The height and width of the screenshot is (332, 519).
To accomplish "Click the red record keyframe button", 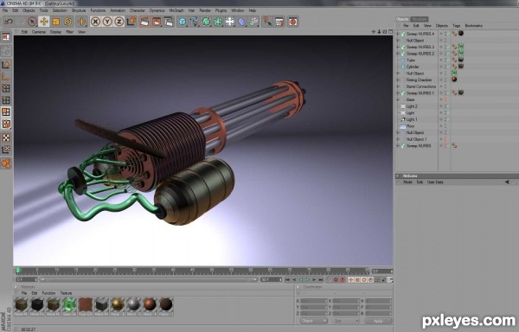I will tap(336, 280).
